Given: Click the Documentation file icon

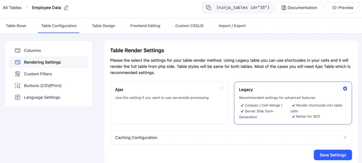Looking at the screenshot, I should point(284,8).
